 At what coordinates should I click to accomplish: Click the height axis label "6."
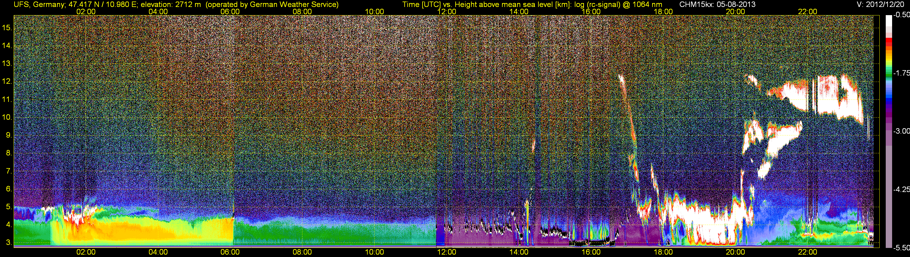point(9,189)
